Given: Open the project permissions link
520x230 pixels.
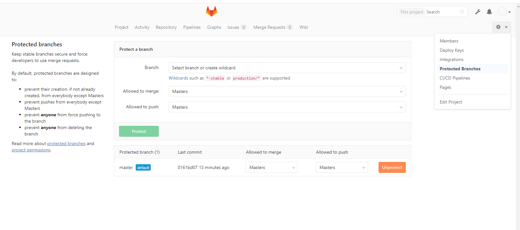Looking at the screenshot, I should coord(31,150).
